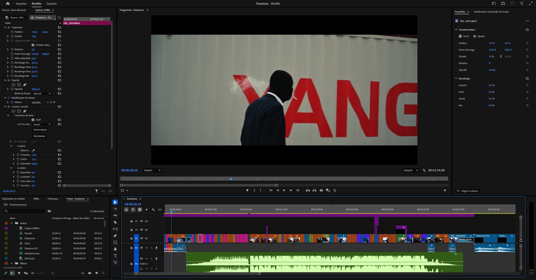Open the Effets panel tab
The height and width of the screenshot is (280, 536).
point(36,199)
